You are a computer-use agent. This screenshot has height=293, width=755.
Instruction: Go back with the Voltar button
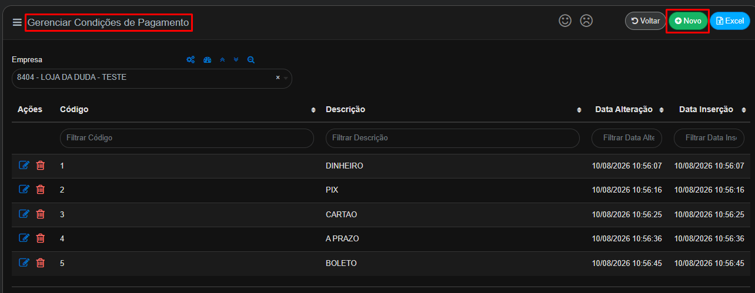(x=645, y=21)
